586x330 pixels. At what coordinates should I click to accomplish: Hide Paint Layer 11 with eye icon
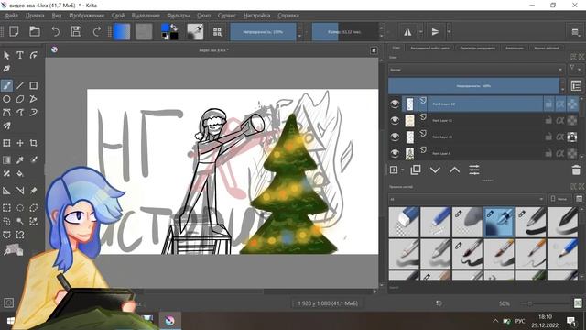click(x=395, y=120)
